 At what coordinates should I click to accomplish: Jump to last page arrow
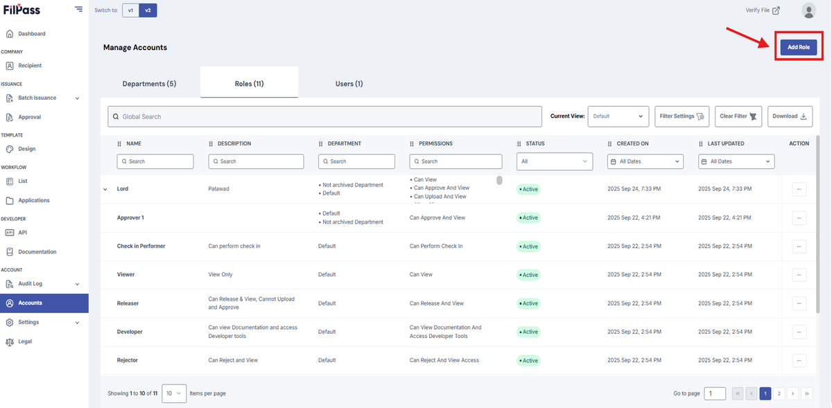(x=806, y=393)
